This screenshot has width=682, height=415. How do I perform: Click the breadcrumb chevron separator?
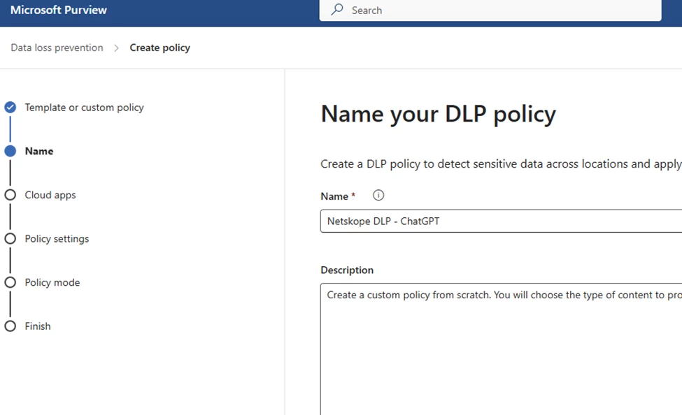coord(116,48)
